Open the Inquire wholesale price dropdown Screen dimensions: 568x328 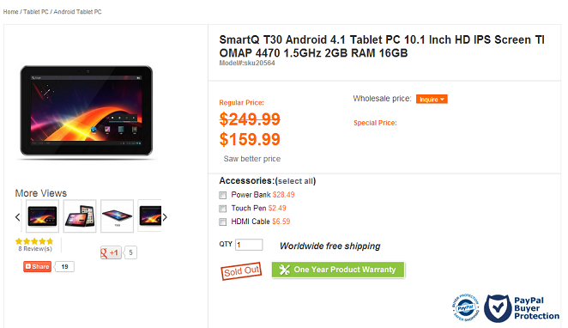432,100
